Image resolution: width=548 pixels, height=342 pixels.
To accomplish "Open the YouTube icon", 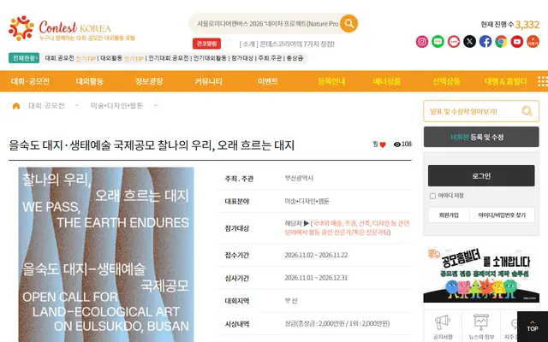I will 517,42.
